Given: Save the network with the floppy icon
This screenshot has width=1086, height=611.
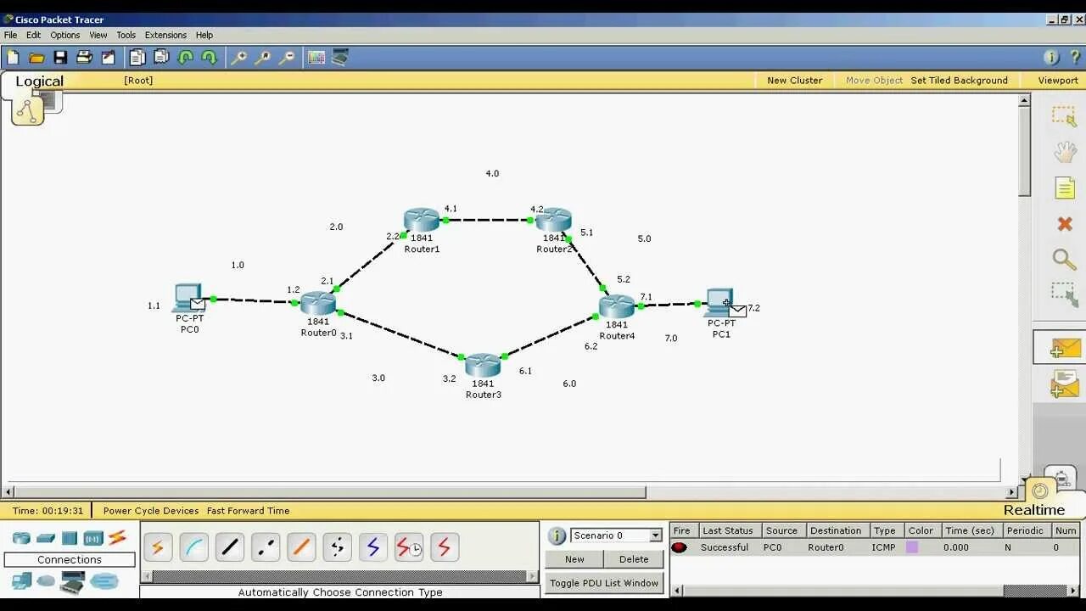Looking at the screenshot, I should 60,58.
